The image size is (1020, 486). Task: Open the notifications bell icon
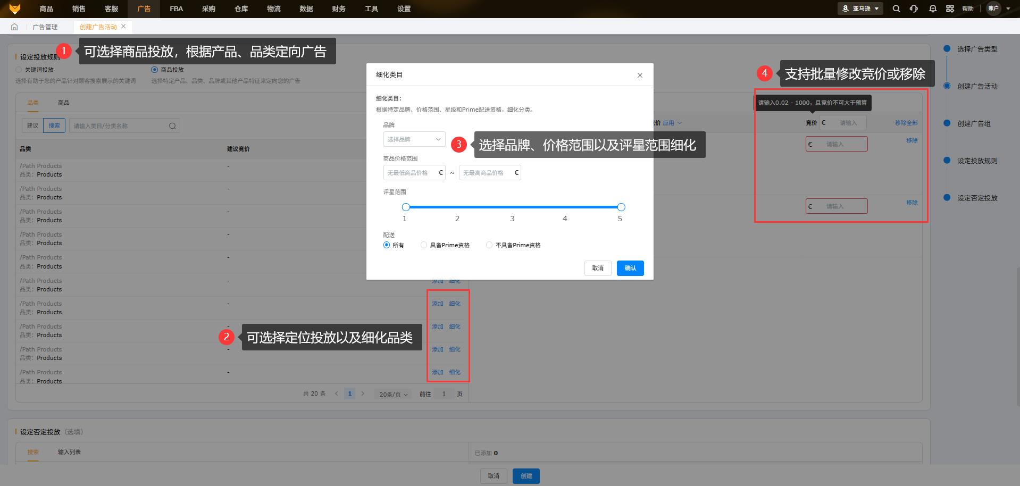(932, 9)
